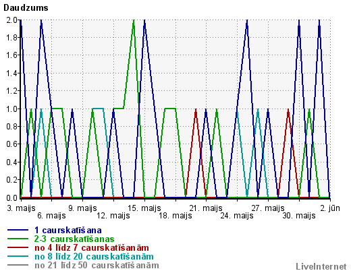Click the blue legend line swatch
Screen dimensions: 351x273
coord(18,230)
